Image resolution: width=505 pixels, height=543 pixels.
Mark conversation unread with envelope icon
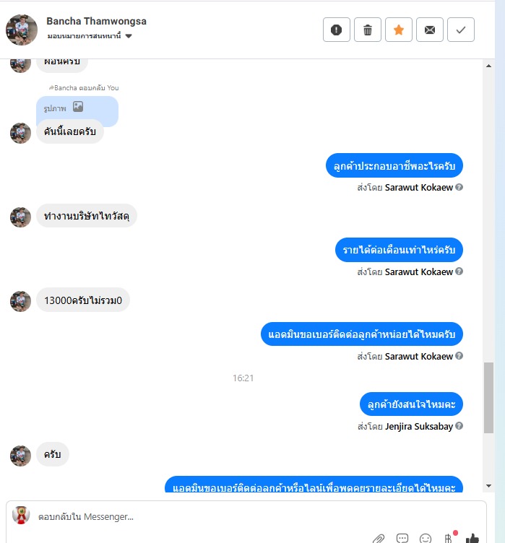(430, 30)
